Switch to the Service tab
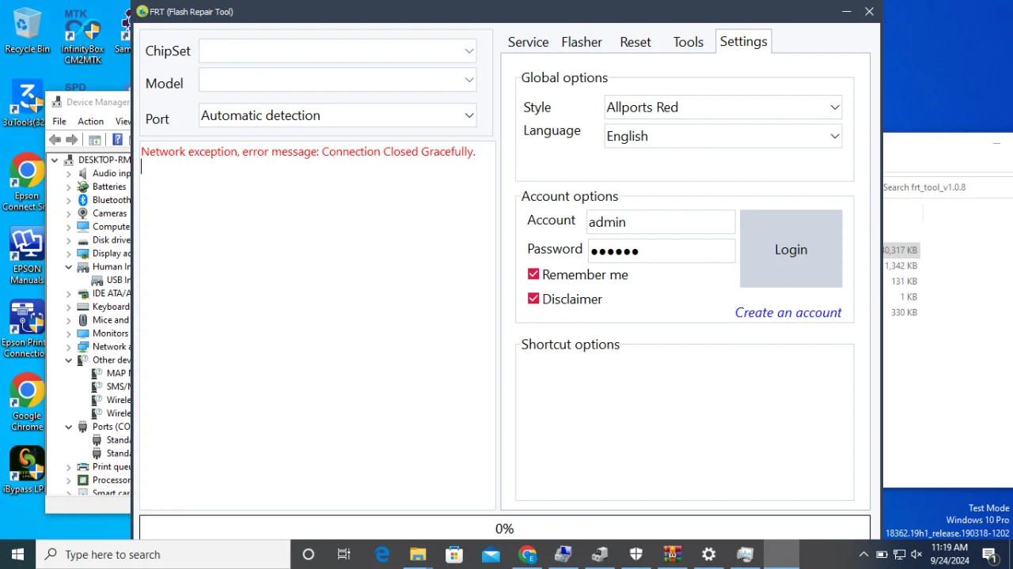 click(x=528, y=42)
